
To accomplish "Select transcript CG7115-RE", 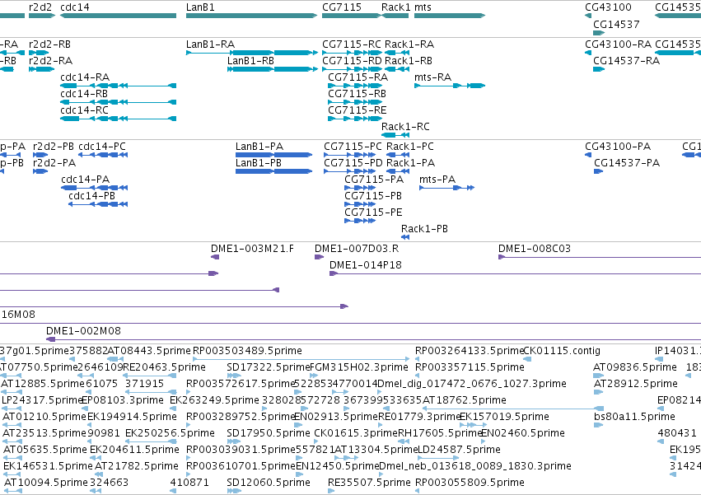I will tap(355, 119).
